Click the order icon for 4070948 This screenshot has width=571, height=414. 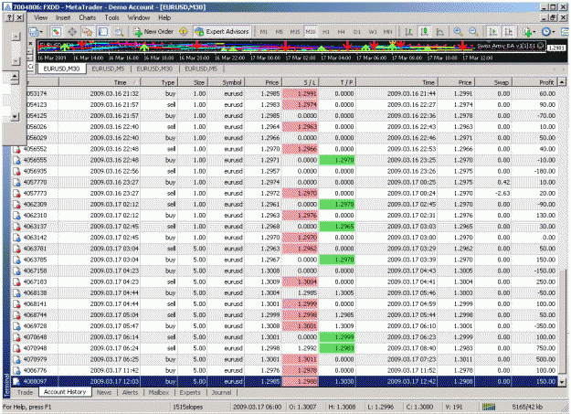[x=16, y=348]
